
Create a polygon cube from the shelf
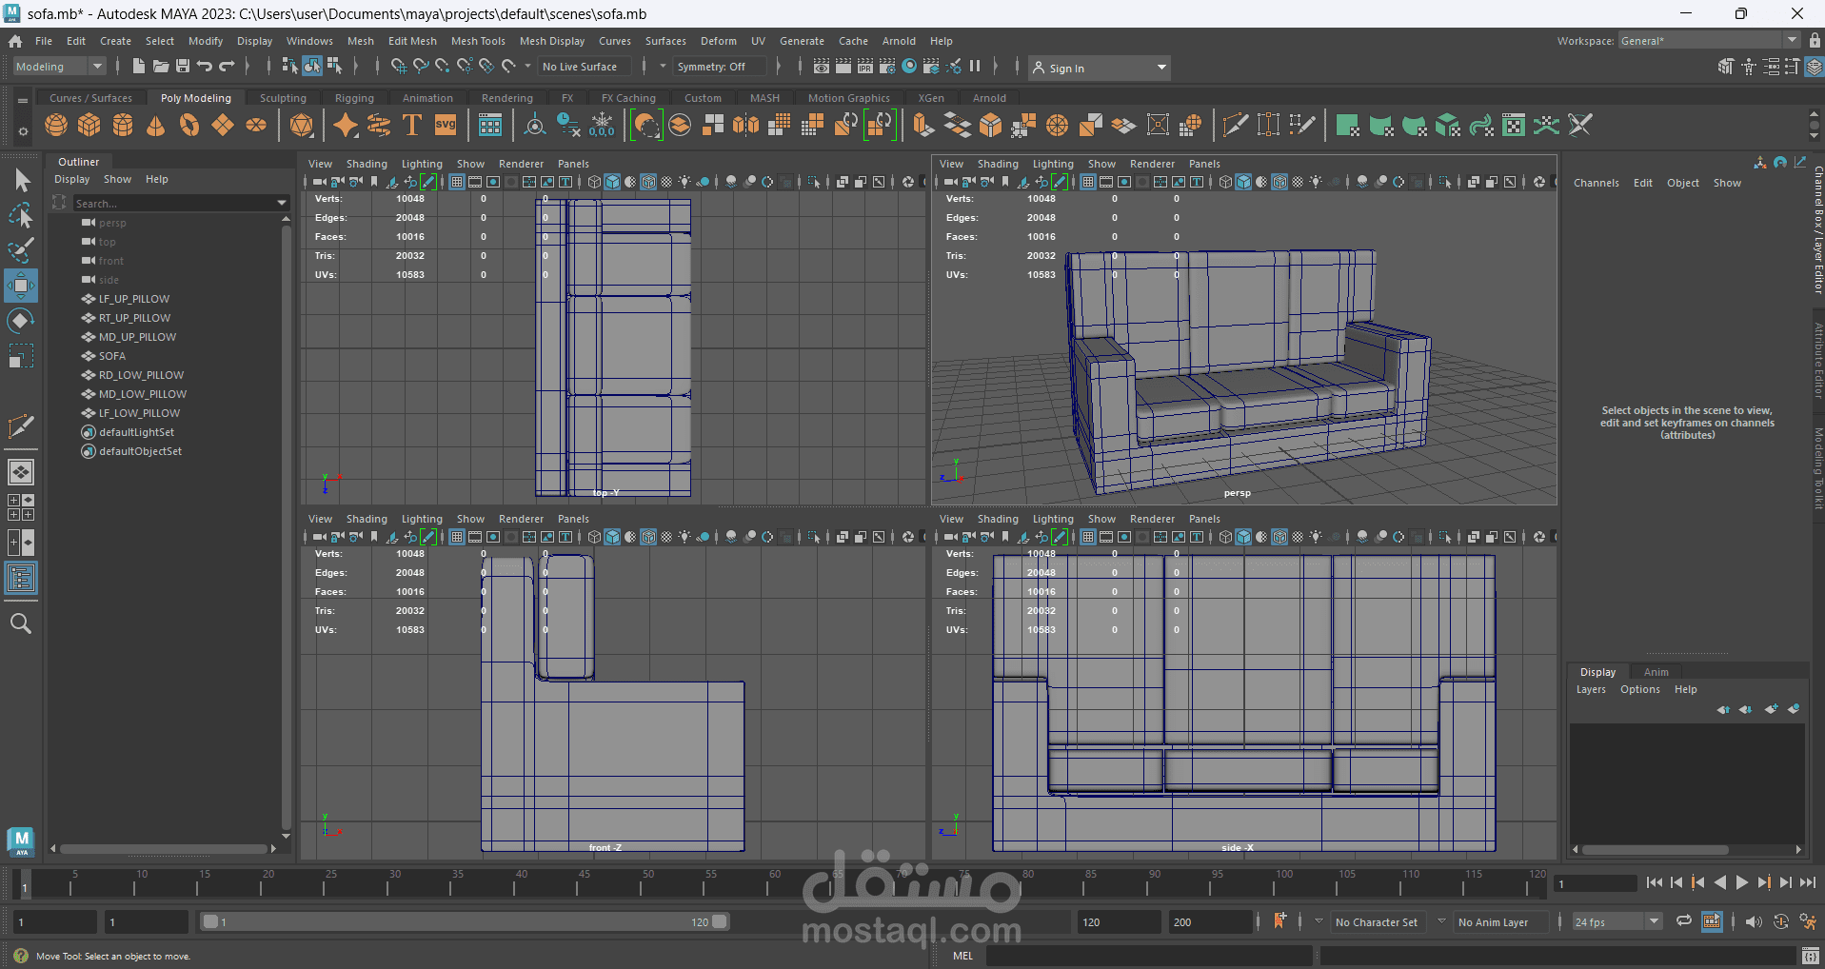[89, 125]
